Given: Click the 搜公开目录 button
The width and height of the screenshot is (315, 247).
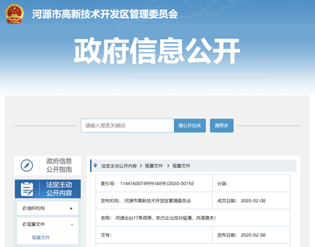Looking at the screenshot, I should (x=190, y=125).
